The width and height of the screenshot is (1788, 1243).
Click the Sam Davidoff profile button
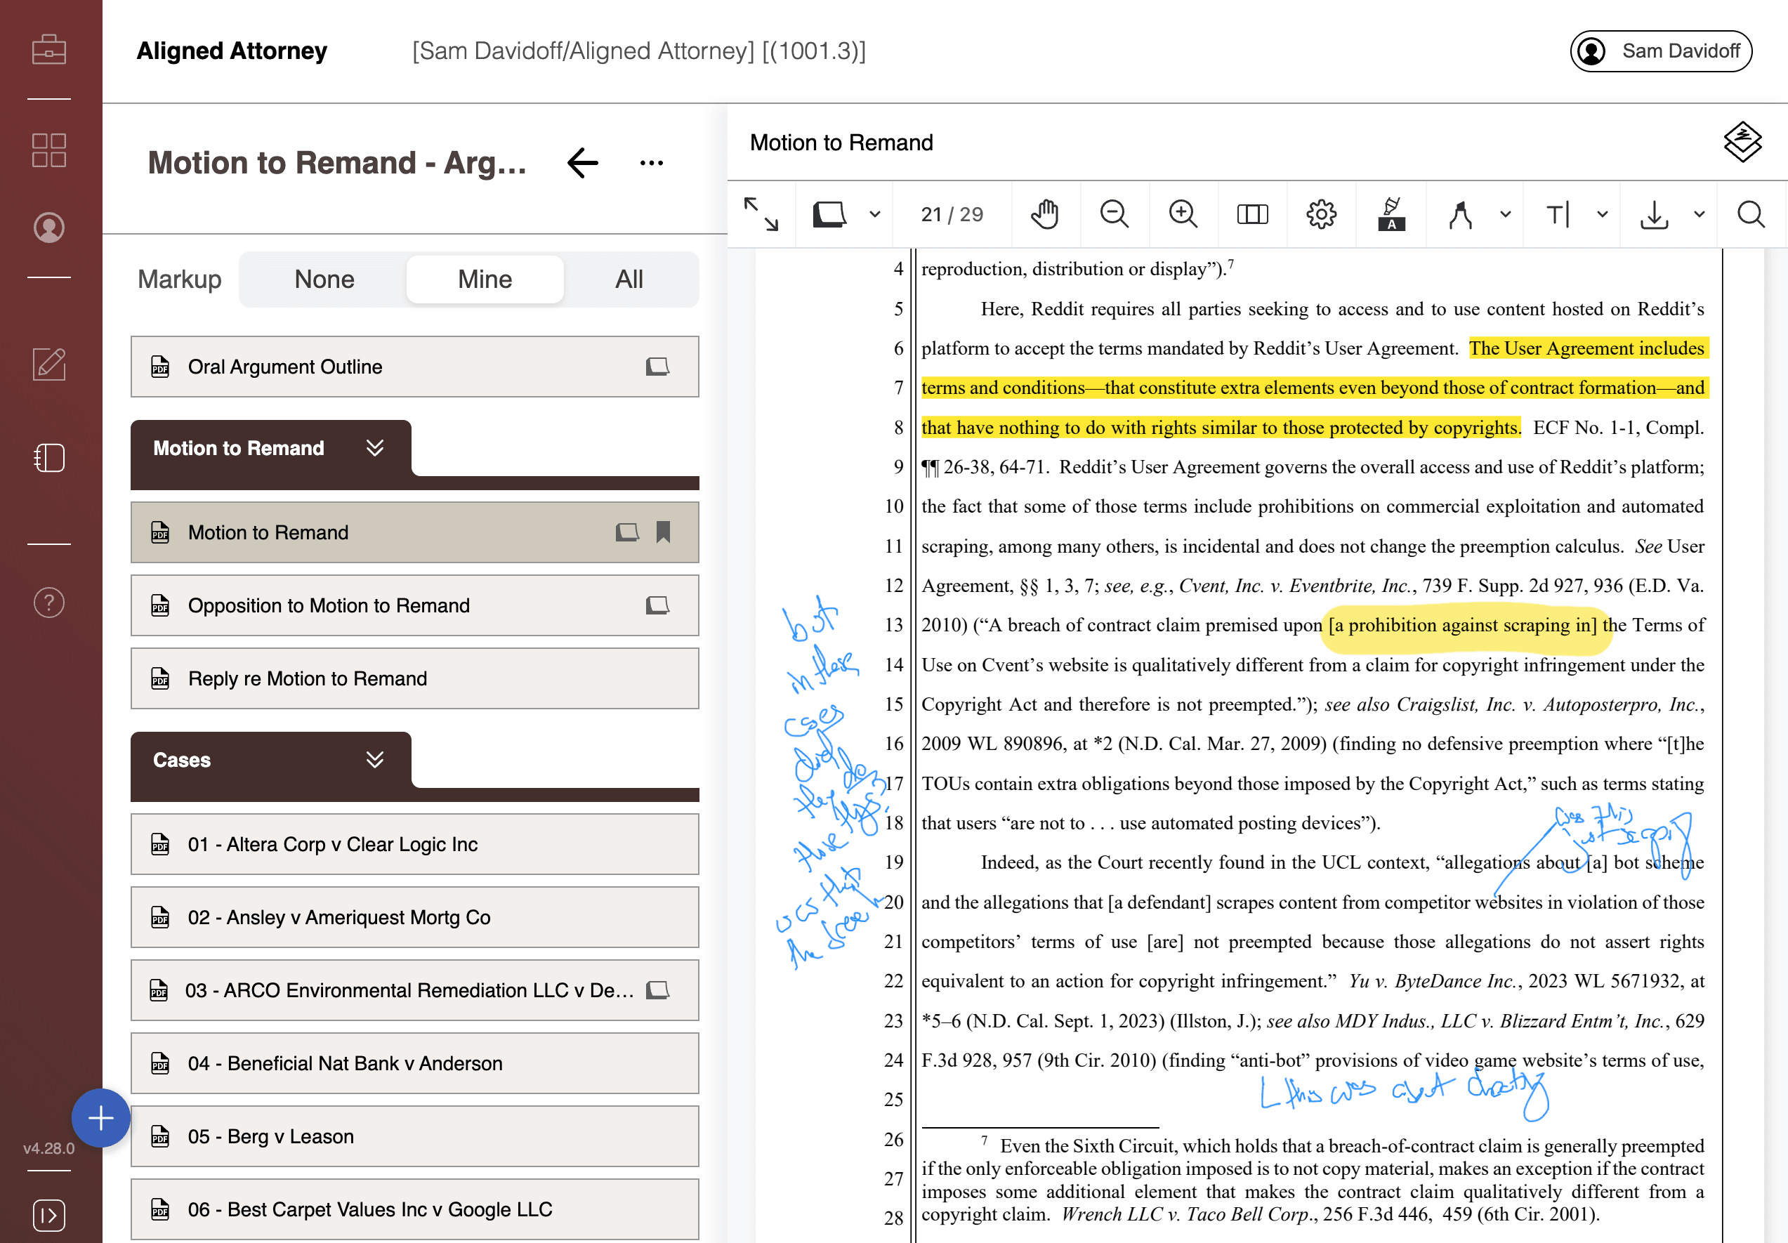[x=1661, y=51]
